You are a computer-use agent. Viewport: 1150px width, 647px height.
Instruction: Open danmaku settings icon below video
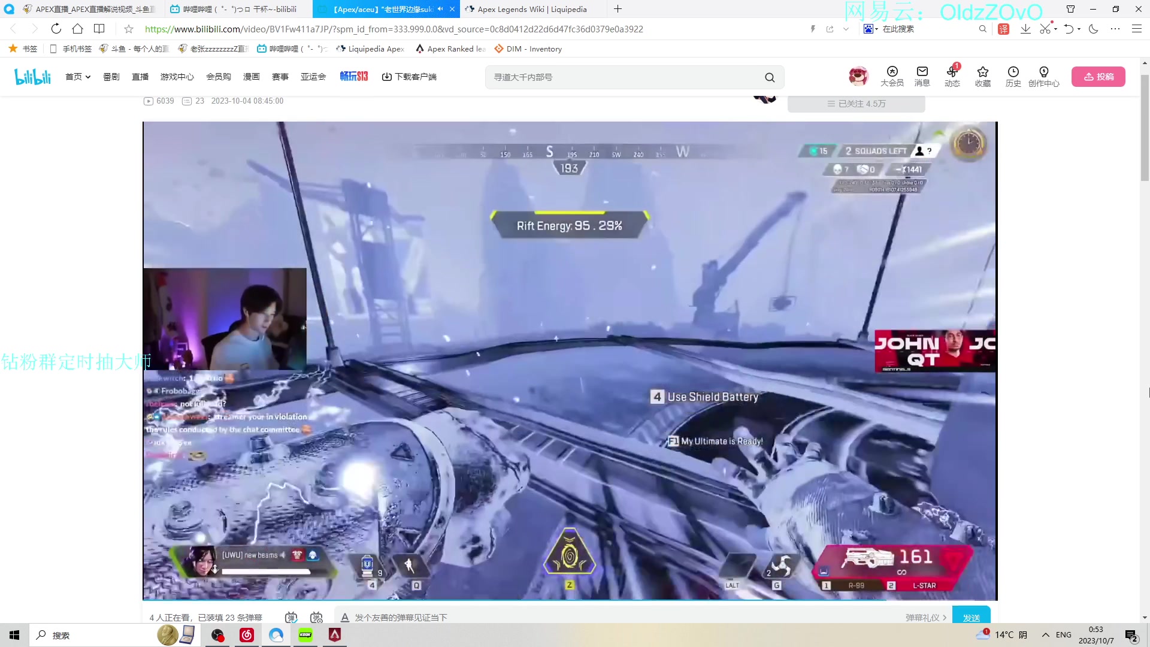click(x=317, y=617)
